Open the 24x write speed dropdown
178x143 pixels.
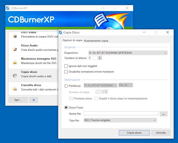(125, 85)
